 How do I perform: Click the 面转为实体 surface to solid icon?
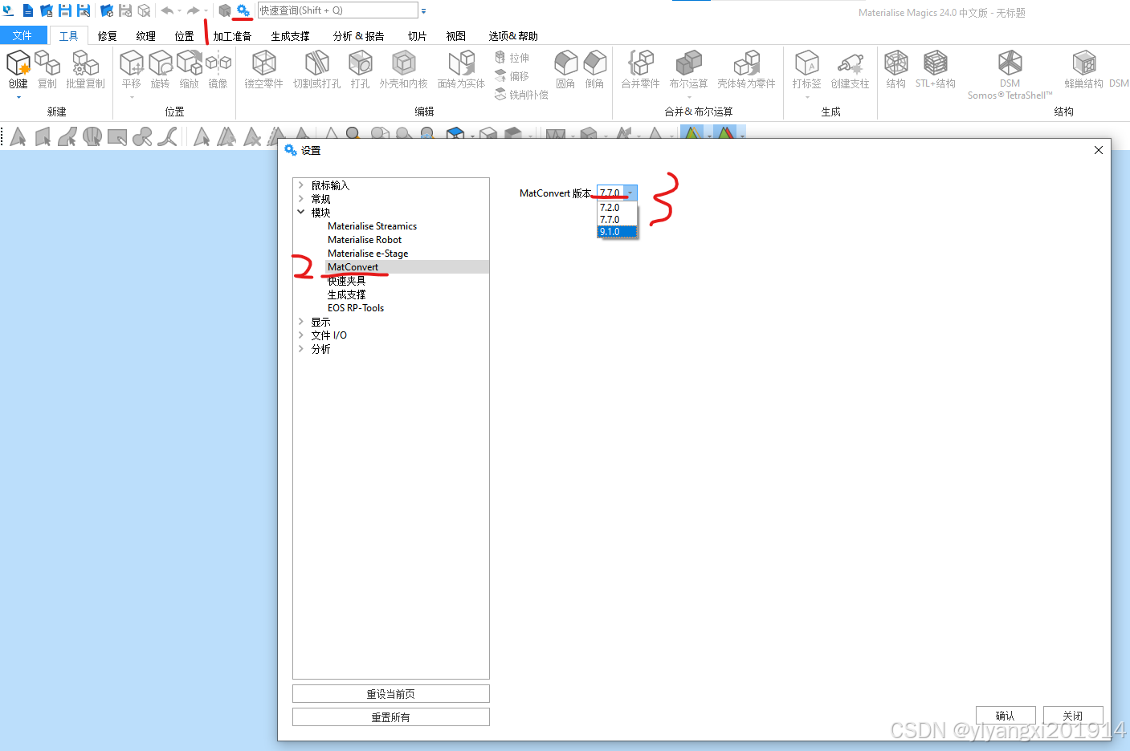pyautogui.click(x=462, y=63)
